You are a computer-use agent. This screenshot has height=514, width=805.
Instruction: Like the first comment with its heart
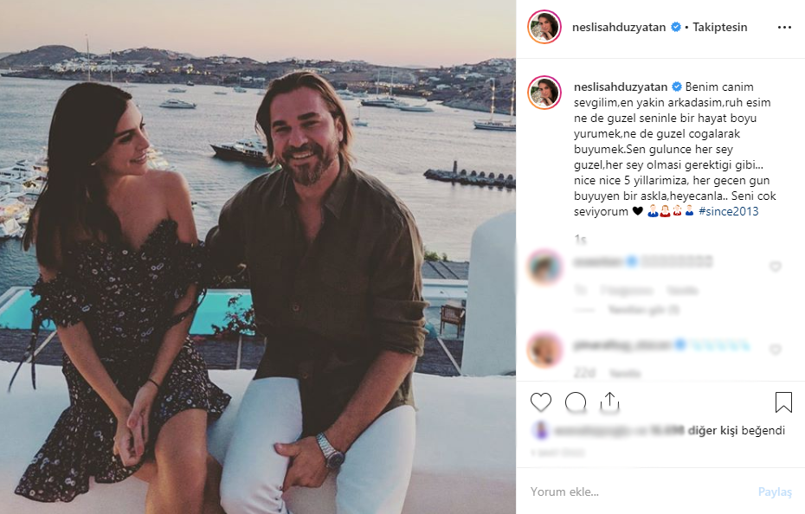click(775, 267)
